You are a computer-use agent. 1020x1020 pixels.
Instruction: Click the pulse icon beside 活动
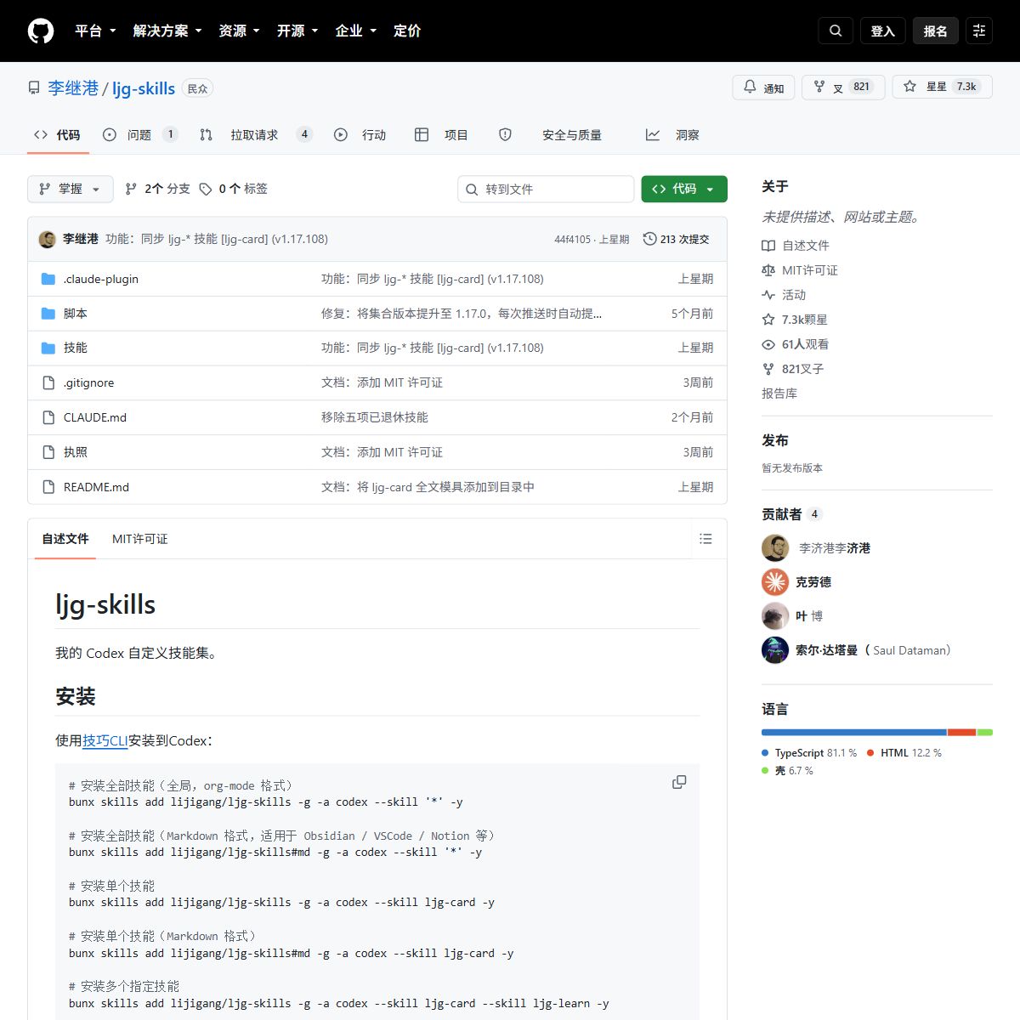click(768, 295)
